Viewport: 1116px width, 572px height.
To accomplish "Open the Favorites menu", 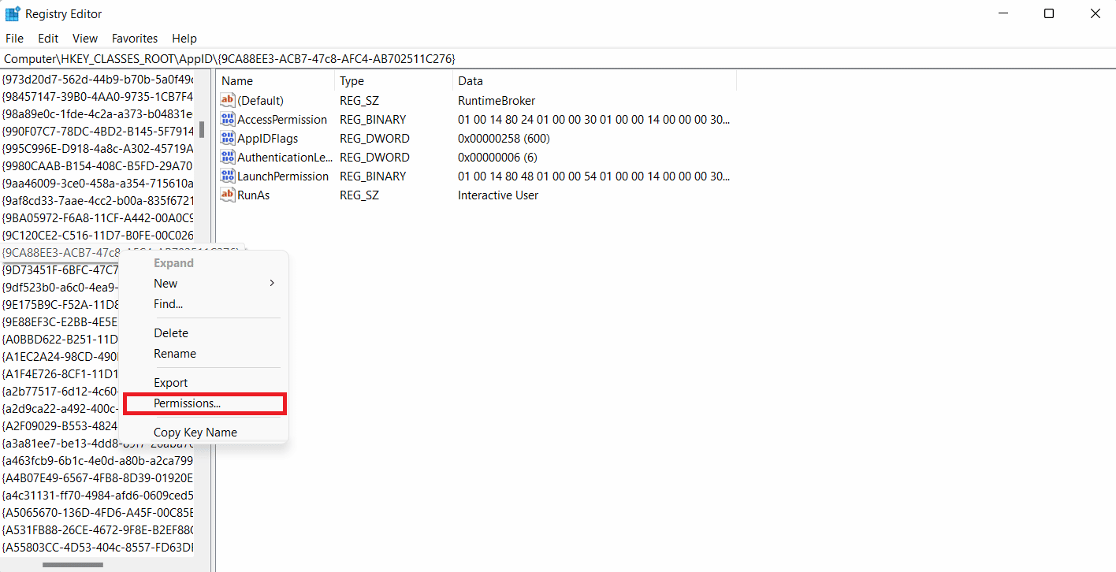I will (135, 38).
